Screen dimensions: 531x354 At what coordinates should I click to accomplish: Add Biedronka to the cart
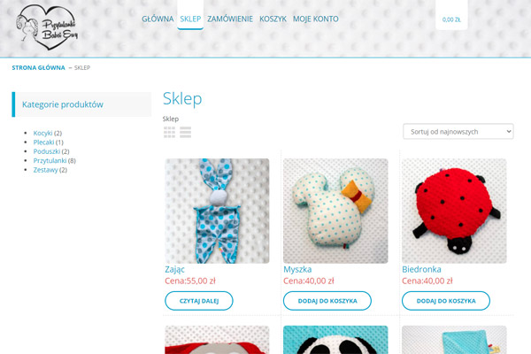click(446, 301)
